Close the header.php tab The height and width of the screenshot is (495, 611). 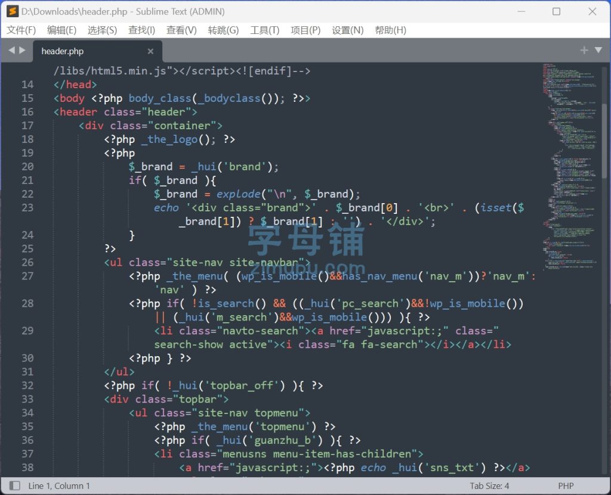[x=150, y=51]
